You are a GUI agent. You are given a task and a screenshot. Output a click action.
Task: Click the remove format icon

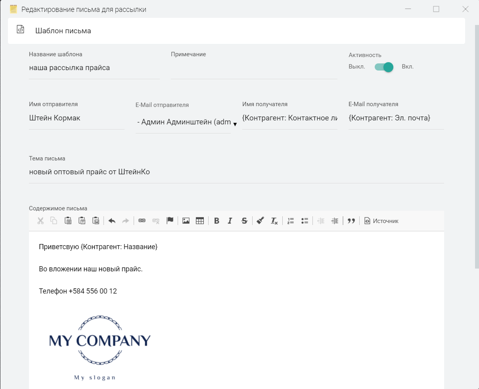coord(274,221)
